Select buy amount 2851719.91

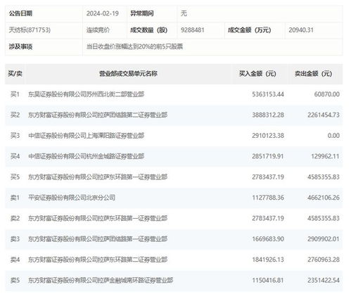268,156
